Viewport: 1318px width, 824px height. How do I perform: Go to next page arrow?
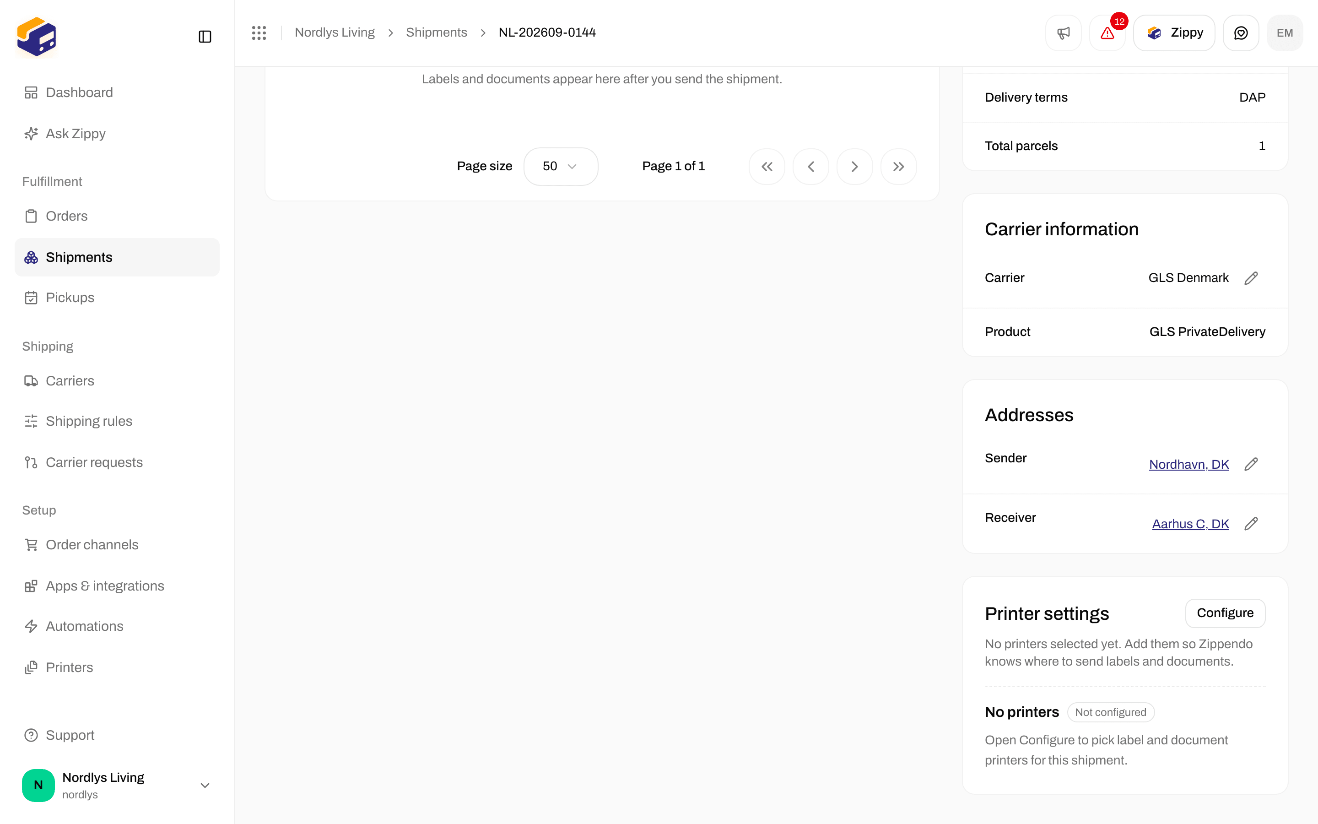(854, 167)
